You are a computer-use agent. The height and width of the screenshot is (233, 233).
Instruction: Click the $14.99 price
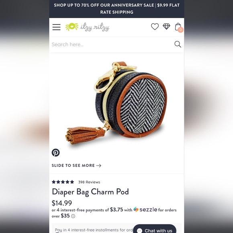[62, 203]
